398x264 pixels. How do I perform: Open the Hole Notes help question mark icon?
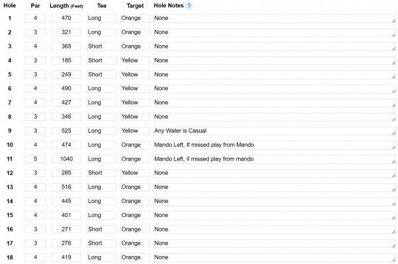click(x=188, y=6)
